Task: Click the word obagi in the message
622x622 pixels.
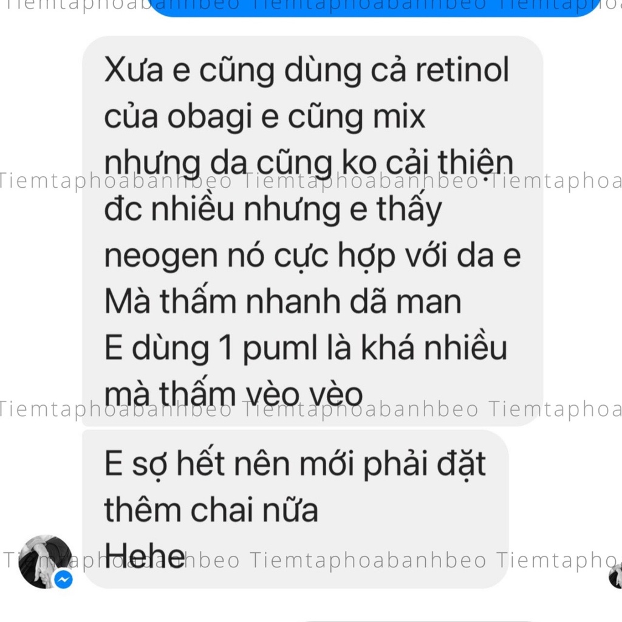Action: (210, 117)
